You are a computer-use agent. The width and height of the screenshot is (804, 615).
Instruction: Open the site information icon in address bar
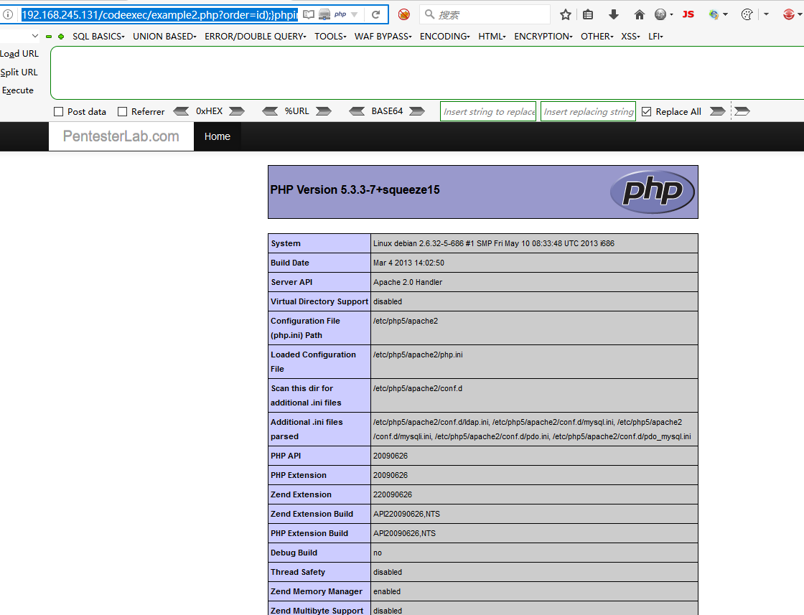click(x=8, y=14)
